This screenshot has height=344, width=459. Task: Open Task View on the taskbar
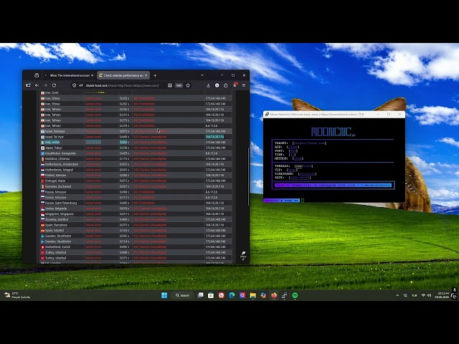coord(200,295)
